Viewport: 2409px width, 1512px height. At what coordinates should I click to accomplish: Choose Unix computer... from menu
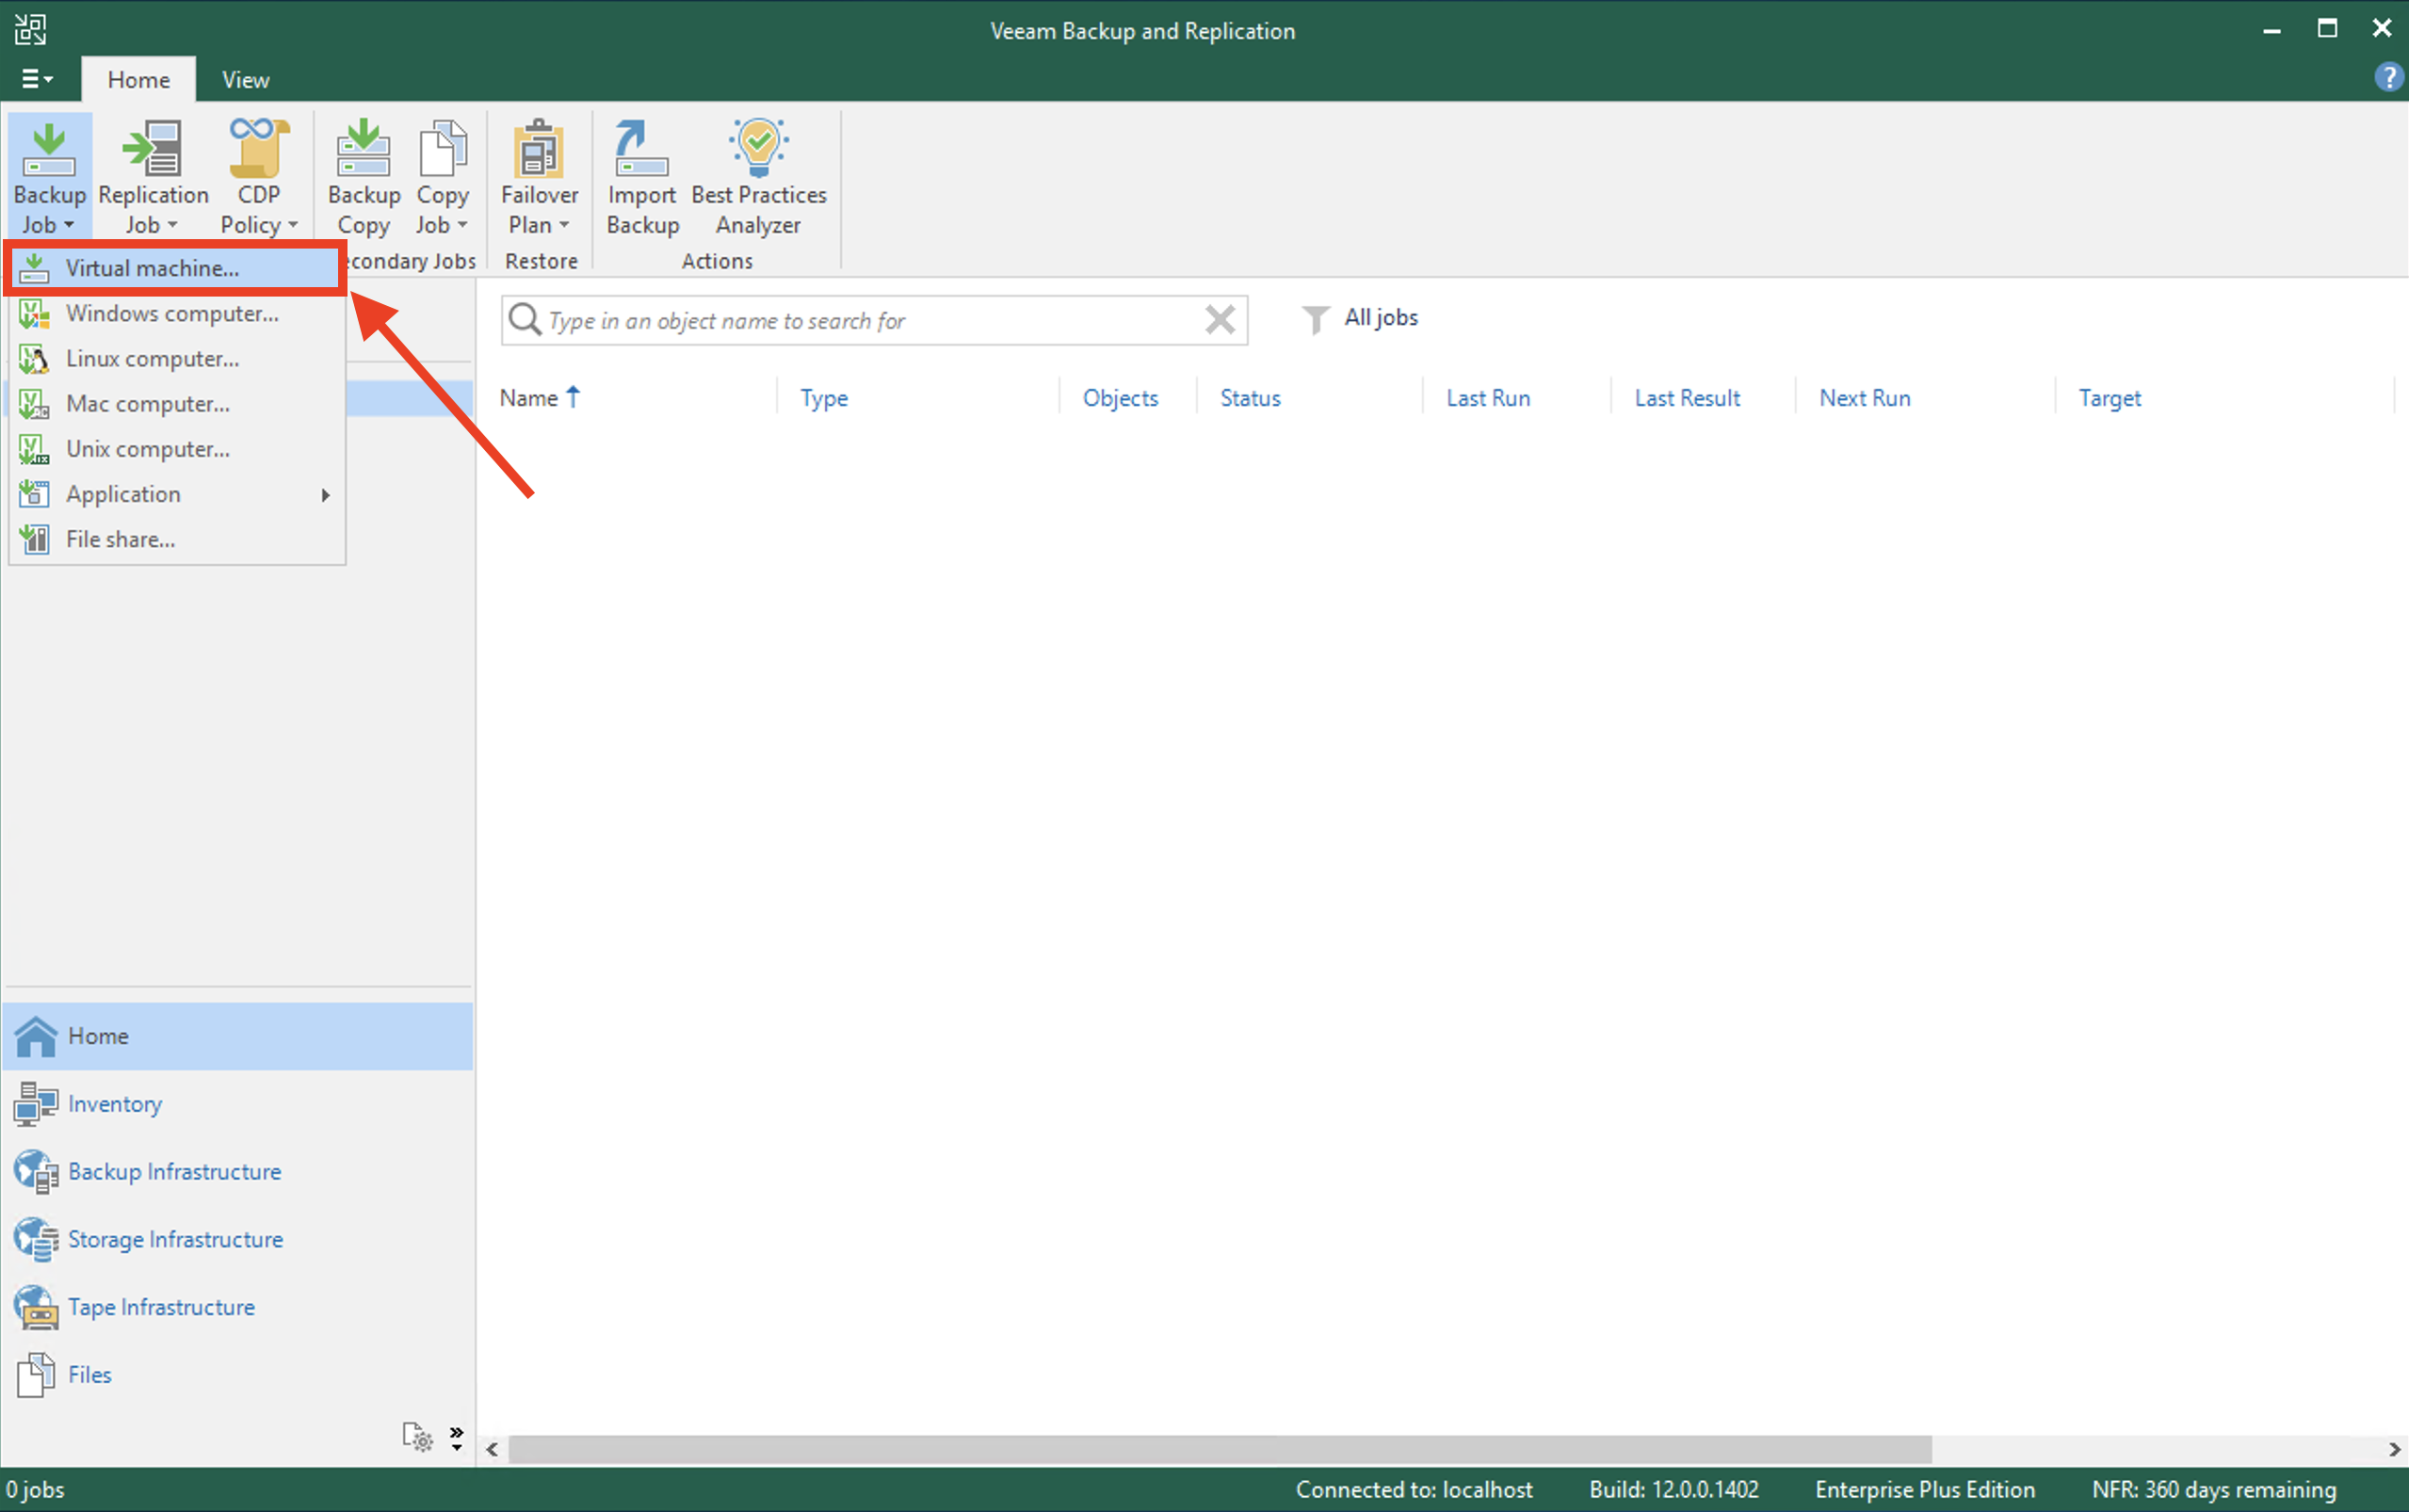pos(176,449)
